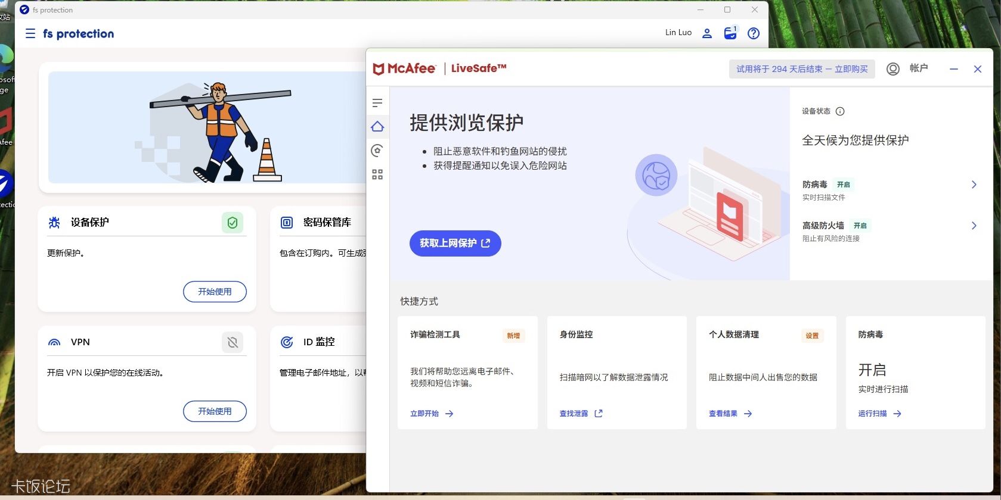Click the worker illustration banner in fs protection
The height and width of the screenshot is (500, 1001).
207,127
